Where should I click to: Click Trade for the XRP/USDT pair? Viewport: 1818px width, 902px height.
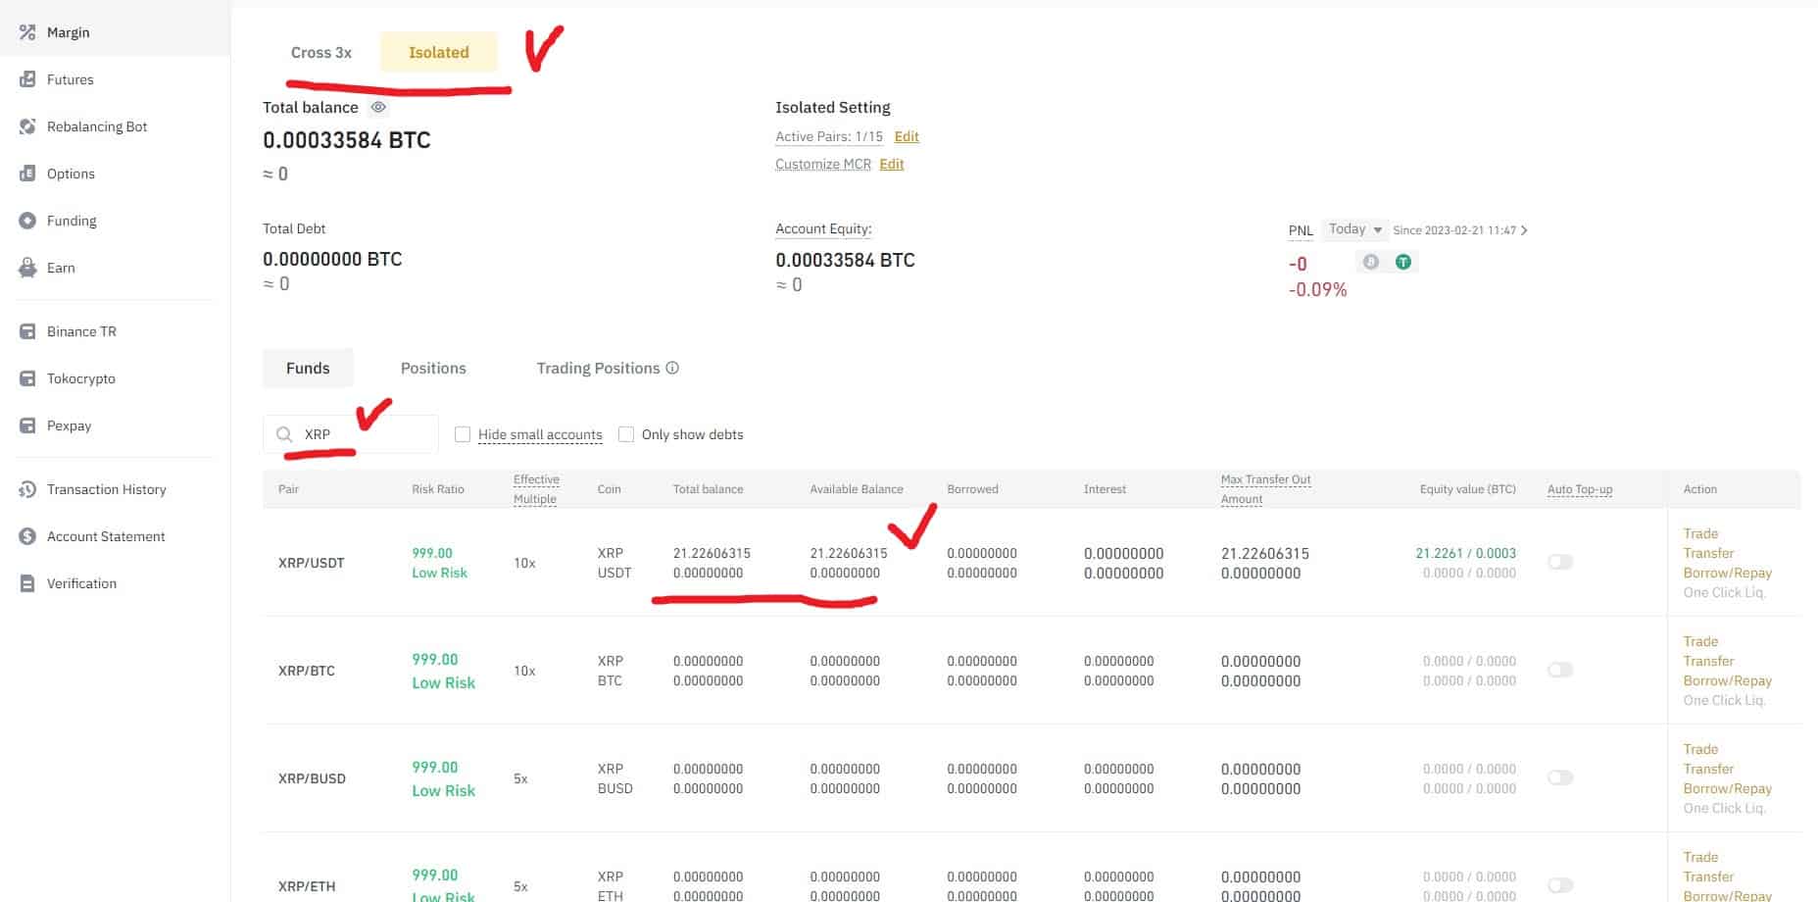click(x=1700, y=533)
